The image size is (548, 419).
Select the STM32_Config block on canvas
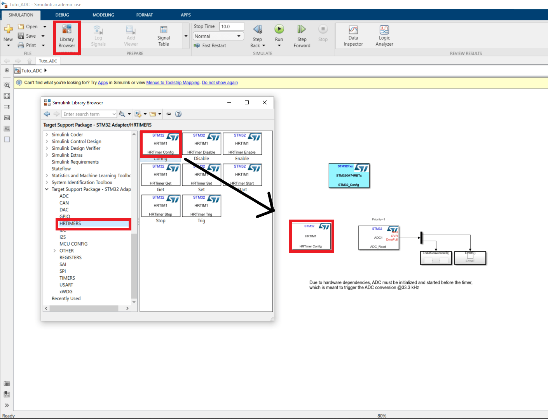(x=349, y=175)
